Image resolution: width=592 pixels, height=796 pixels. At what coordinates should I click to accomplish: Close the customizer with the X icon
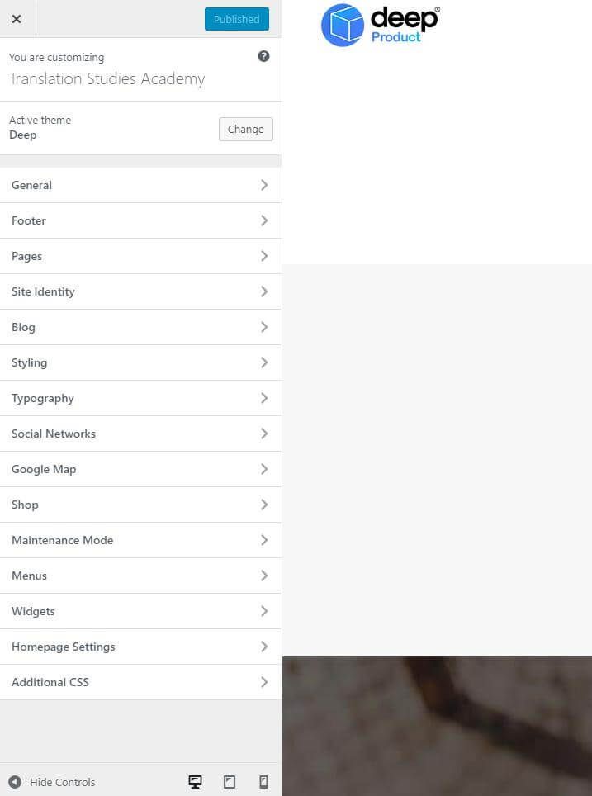(17, 19)
